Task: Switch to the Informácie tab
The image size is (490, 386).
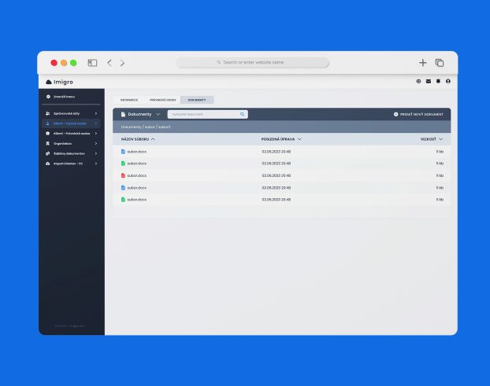Action: [x=128, y=100]
